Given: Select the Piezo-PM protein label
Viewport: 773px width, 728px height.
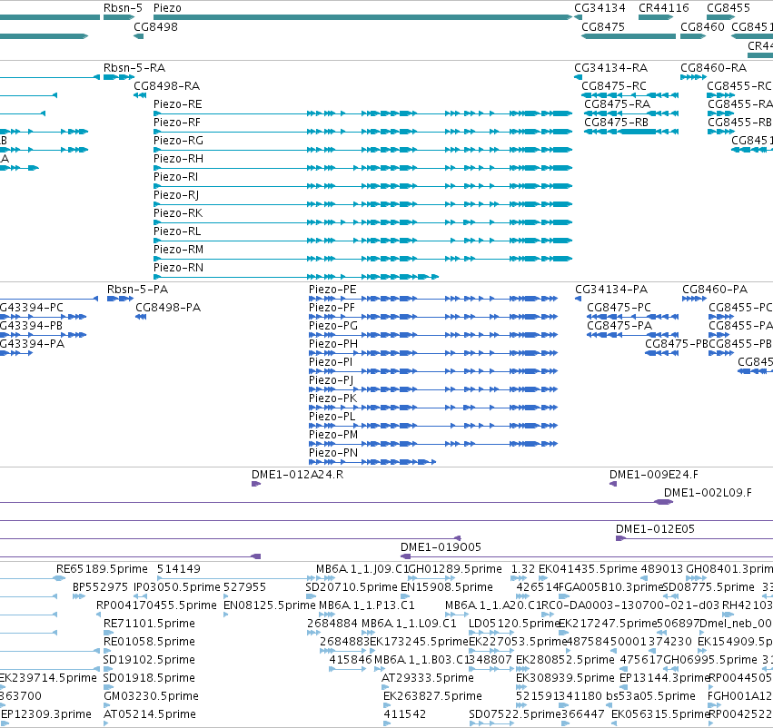Looking at the screenshot, I should tap(332, 435).
